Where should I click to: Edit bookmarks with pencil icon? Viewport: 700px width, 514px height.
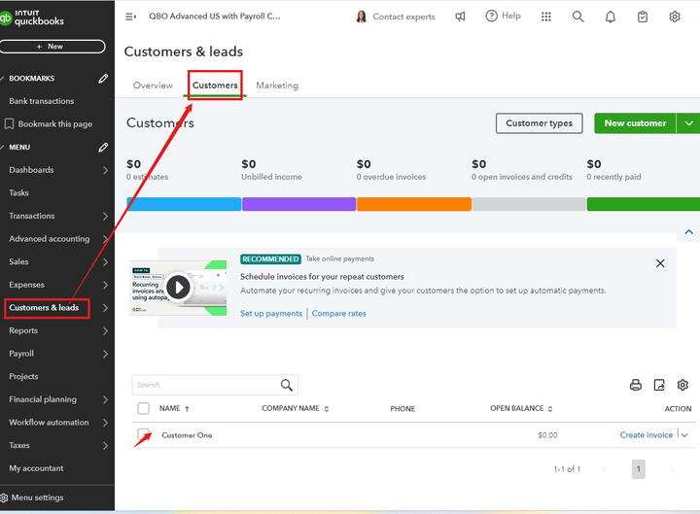pos(103,79)
